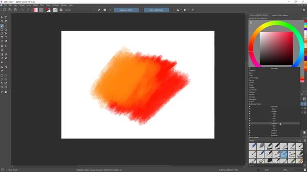Select the Rectangular Selection tool
The width and height of the screenshot is (307, 172).
2,75
